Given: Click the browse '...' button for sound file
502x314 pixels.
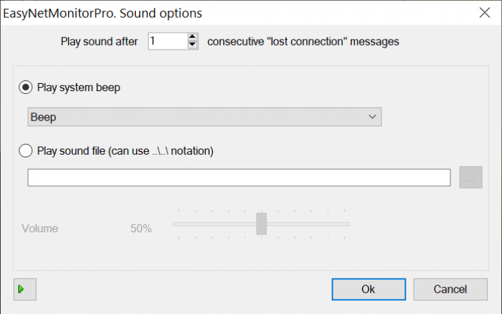Looking at the screenshot, I should click(471, 178).
